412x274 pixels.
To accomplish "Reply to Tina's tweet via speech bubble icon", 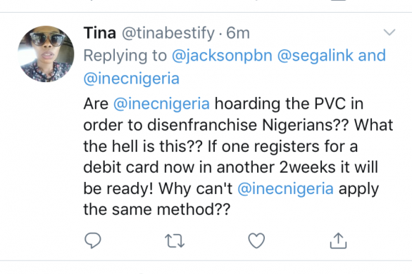I will [92, 240].
